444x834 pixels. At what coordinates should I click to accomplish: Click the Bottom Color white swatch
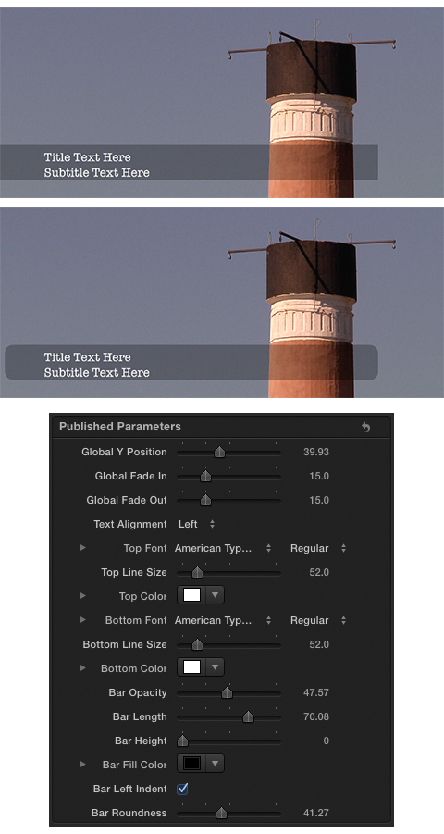tap(191, 667)
